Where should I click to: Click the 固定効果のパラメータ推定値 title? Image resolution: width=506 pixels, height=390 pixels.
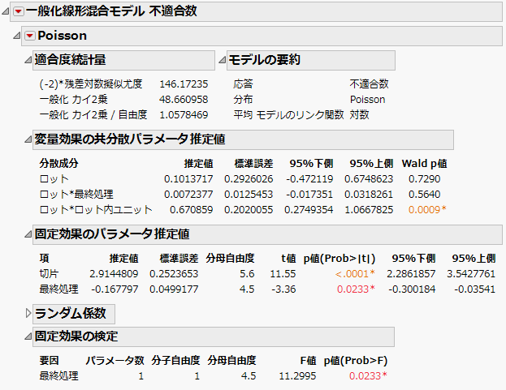(x=111, y=234)
